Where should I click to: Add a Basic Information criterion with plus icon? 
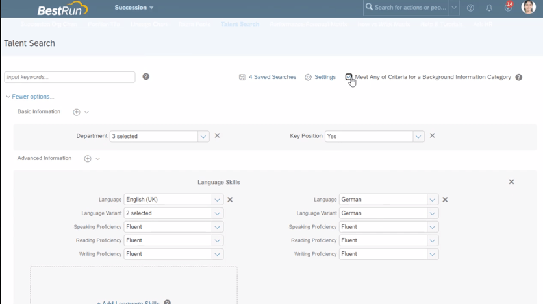pyautogui.click(x=77, y=112)
